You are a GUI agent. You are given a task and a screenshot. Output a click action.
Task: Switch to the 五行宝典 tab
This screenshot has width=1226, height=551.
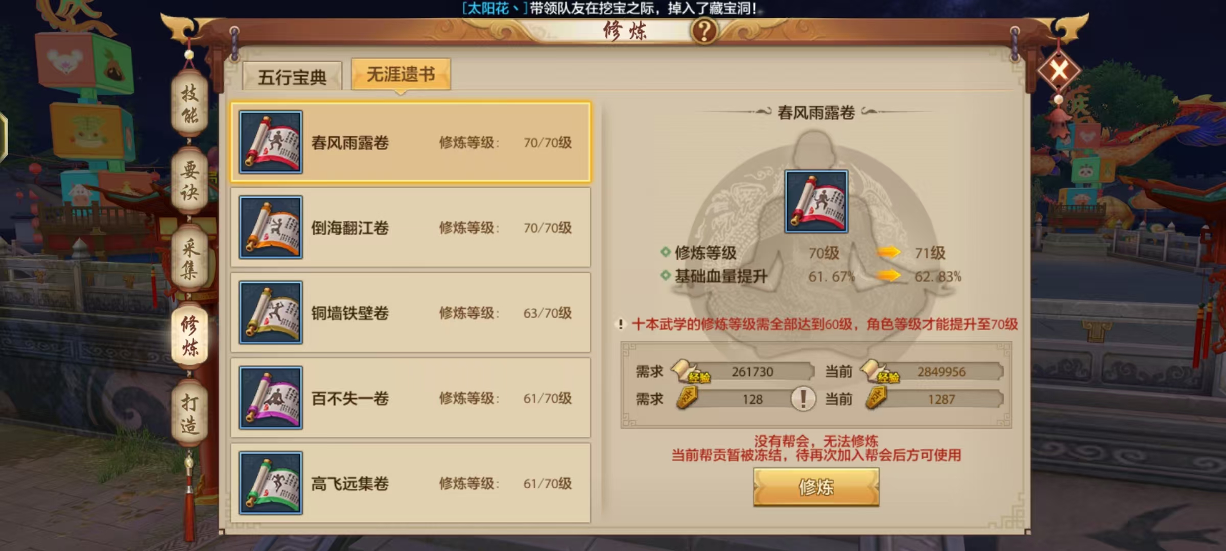pos(292,77)
